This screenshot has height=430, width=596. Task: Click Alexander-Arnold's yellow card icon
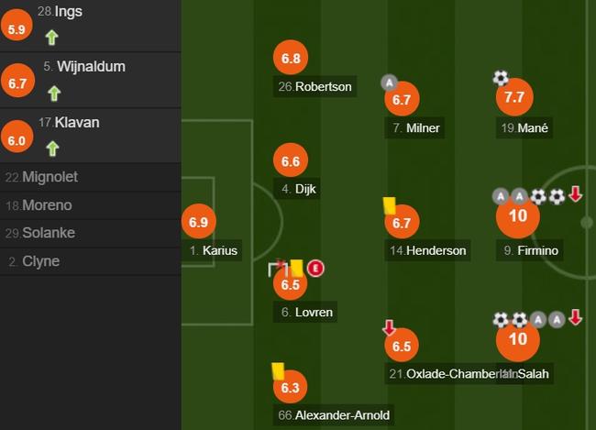tap(278, 371)
